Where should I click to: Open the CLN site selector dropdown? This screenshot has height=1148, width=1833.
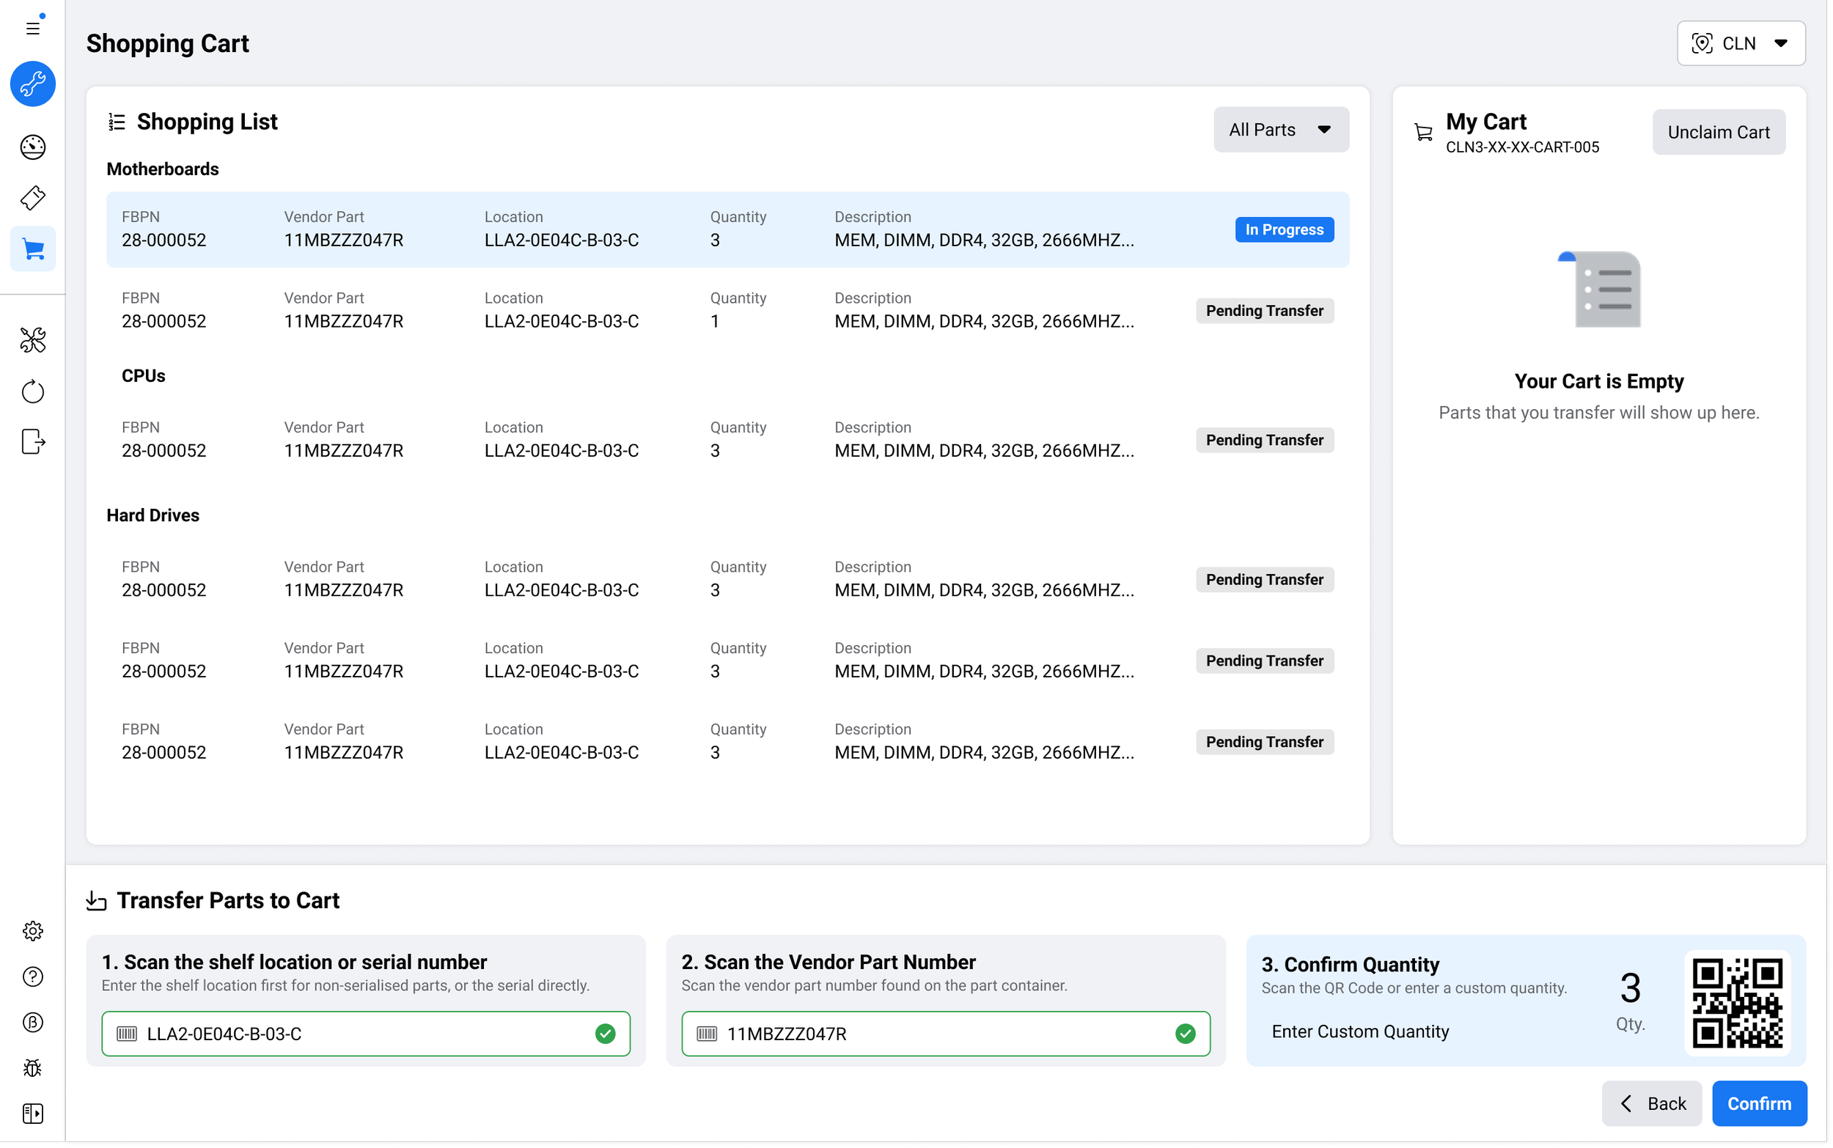[x=1741, y=43]
